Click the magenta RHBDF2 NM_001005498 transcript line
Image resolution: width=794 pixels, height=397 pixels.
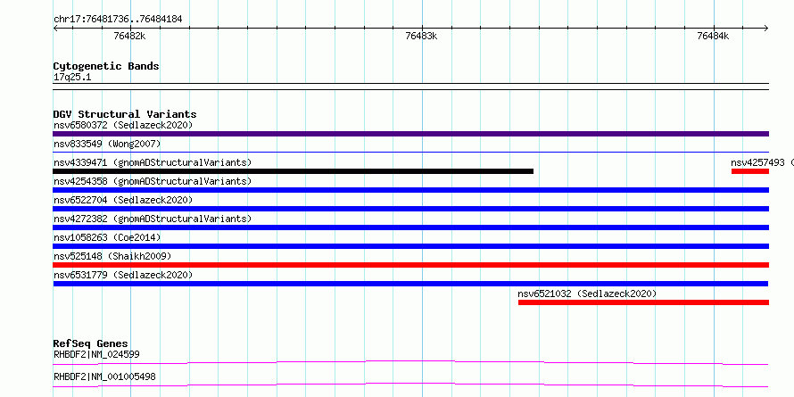point(410,385)
